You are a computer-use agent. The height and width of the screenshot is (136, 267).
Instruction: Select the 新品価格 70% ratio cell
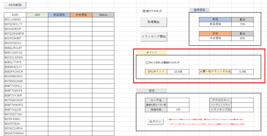(x=242, y=24)
